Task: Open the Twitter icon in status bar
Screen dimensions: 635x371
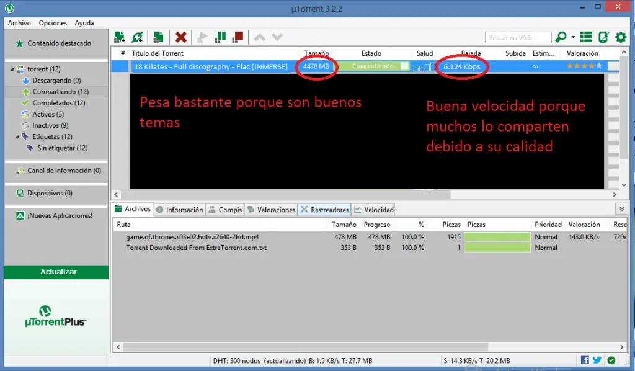Action: [597, 360]
